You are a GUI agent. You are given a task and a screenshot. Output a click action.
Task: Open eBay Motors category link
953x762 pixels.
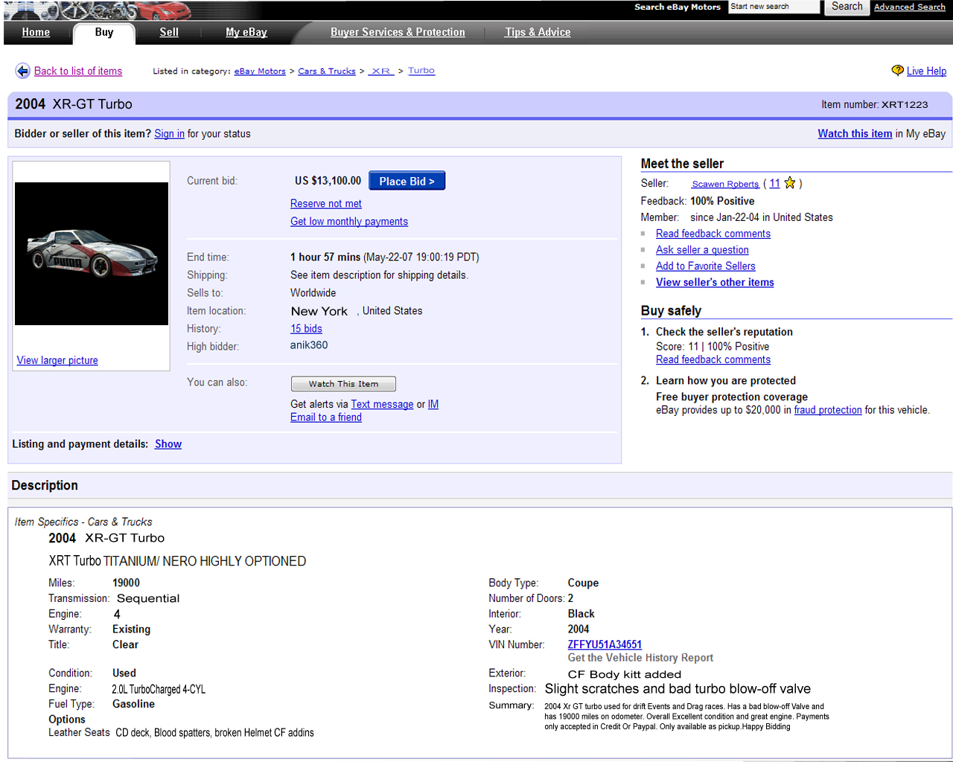[260, 71]
